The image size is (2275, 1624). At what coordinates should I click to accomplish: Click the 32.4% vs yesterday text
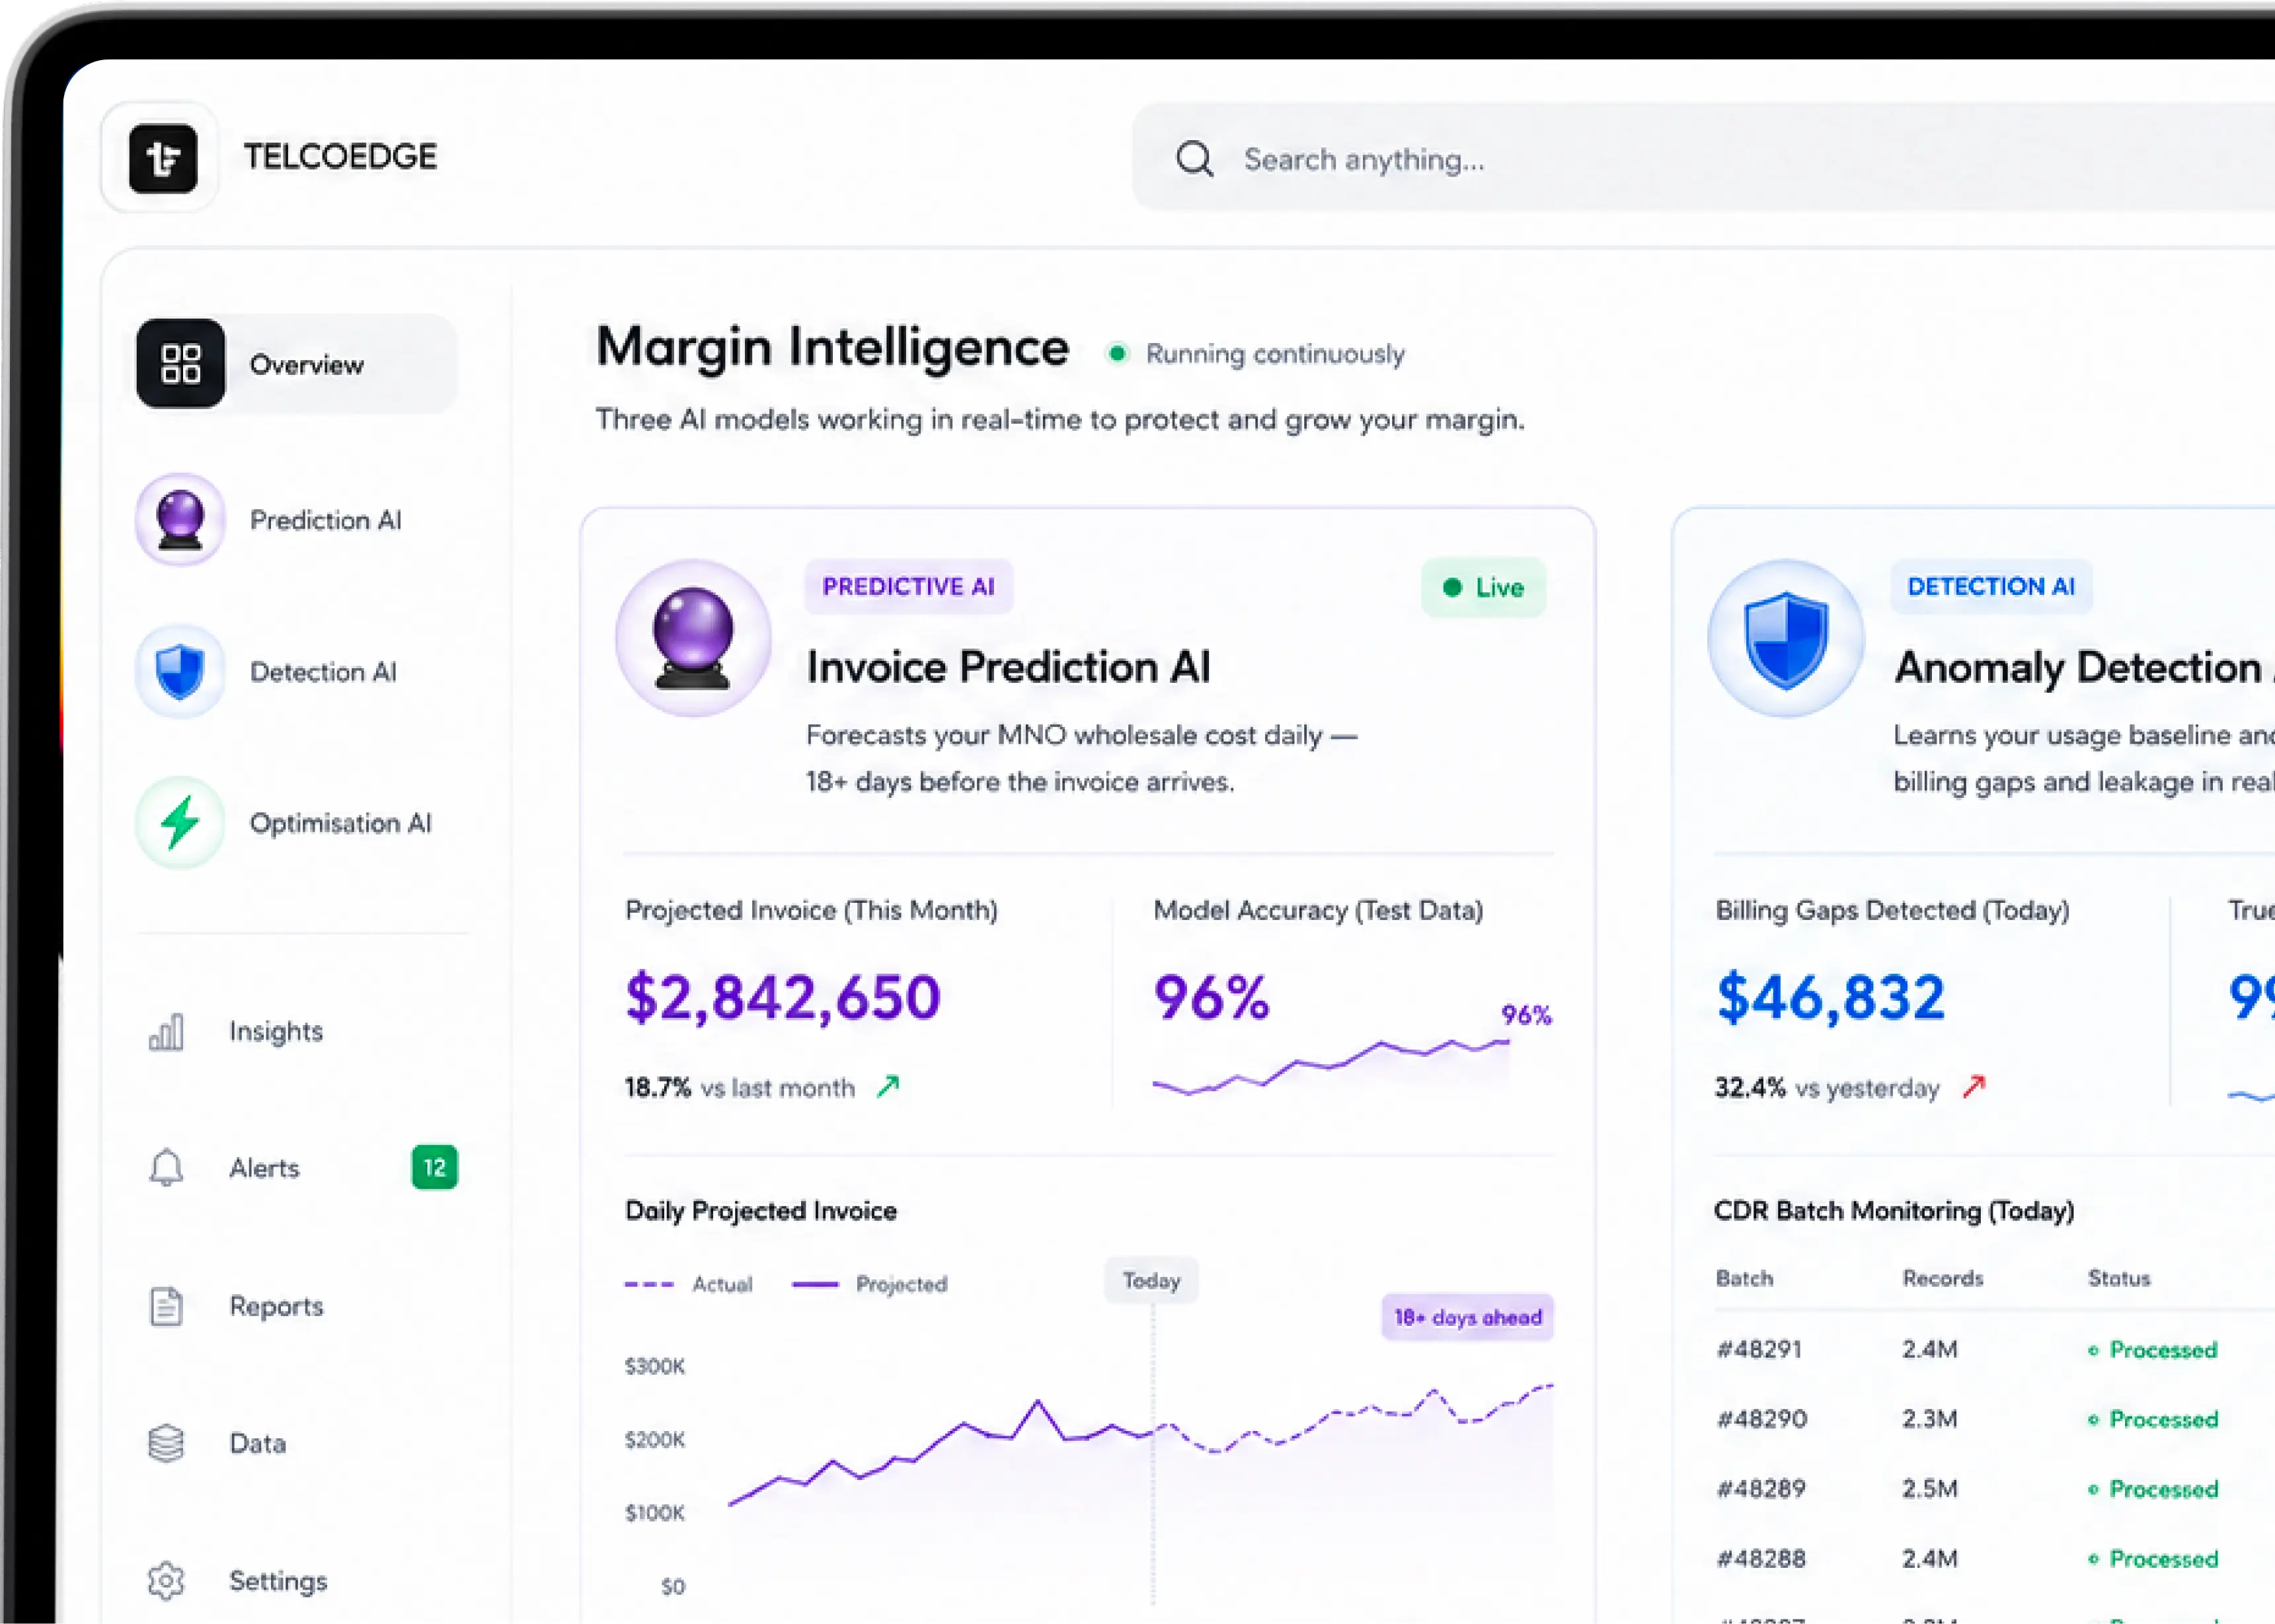[1827, 1087]
